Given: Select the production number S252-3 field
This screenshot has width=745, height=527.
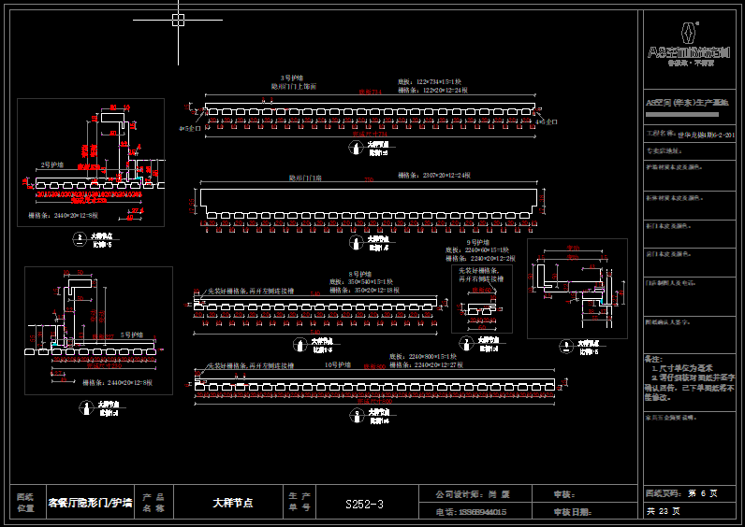Looking at the screenshot, I should (364, 504).
